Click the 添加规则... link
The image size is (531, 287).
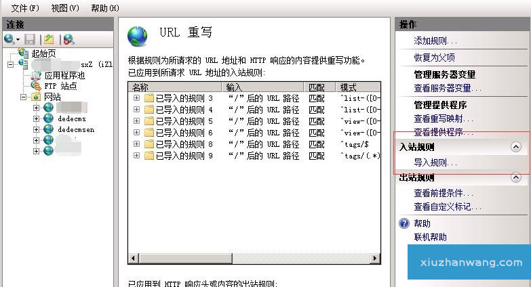coord(435,41)
